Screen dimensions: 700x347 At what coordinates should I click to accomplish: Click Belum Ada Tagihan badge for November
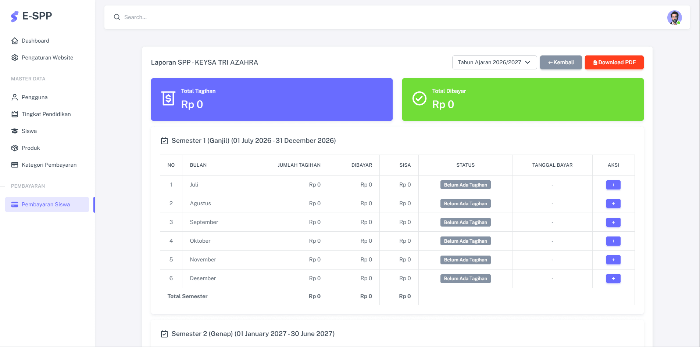point(465,260)
